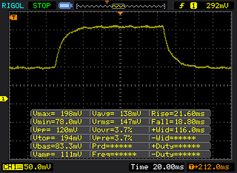Click the blue memory depth indicator icon
Viewport: 237px width, 173px height.
pyautogui.click(x=66, y=6)
